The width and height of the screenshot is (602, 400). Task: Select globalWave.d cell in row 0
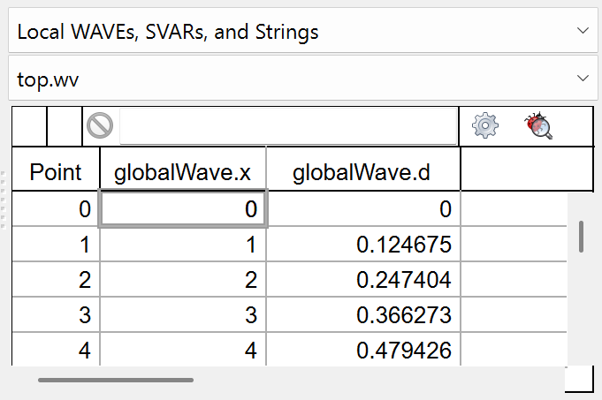pyautogui.click(x=362, y=209)
